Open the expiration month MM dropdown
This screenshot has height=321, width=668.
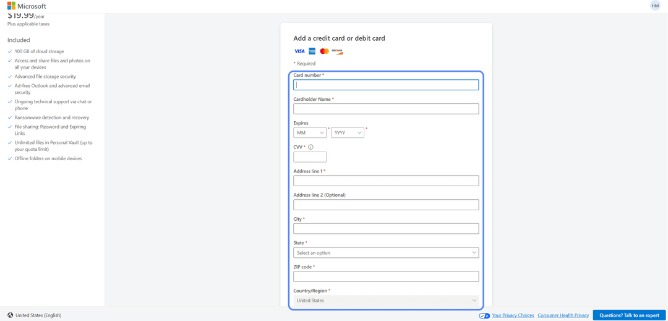[x=310, y=133]
